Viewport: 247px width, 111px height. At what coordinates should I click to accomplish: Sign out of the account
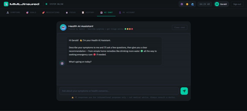237,4
